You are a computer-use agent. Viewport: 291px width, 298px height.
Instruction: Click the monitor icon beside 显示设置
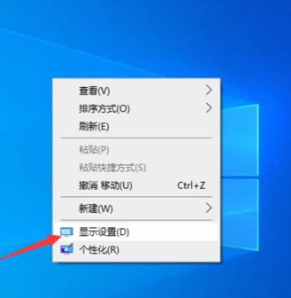pos(67,232)
